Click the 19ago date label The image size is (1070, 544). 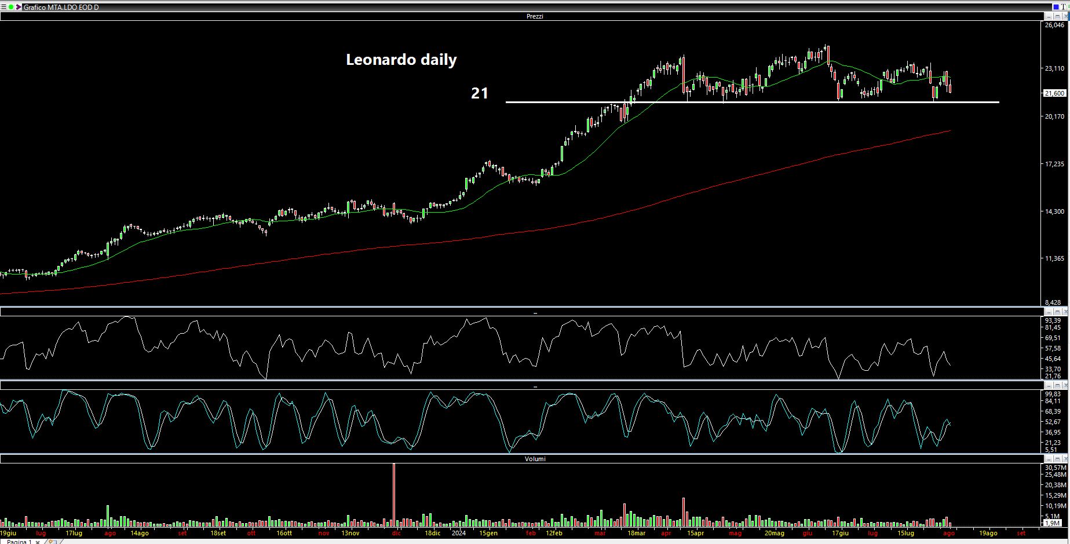(988, 533)
